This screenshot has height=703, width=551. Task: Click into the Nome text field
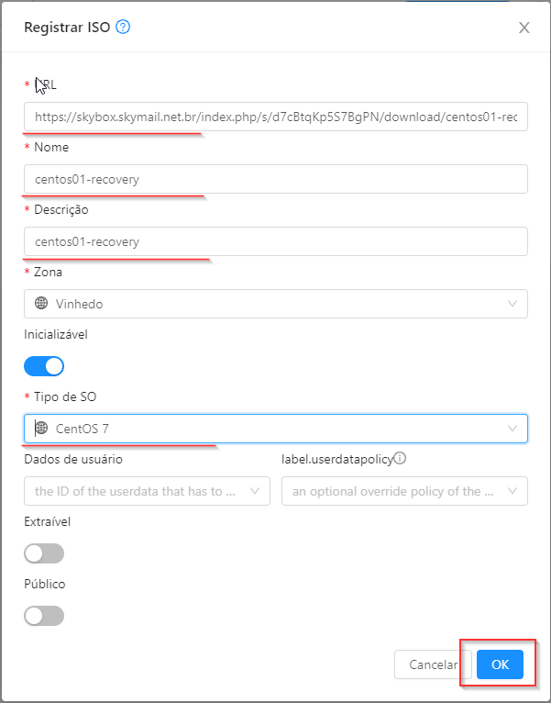276,179
